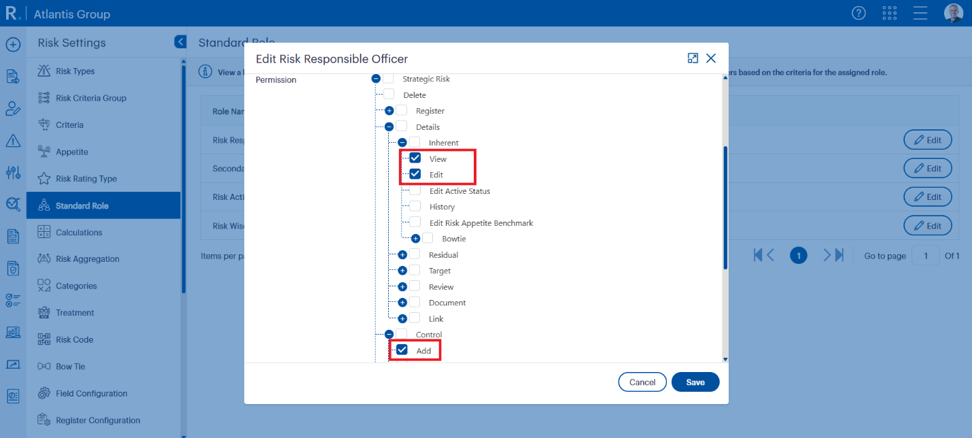Go to the next page arrow
The width and height of the screenshot is (972, 438).
[x=827, y=255]
